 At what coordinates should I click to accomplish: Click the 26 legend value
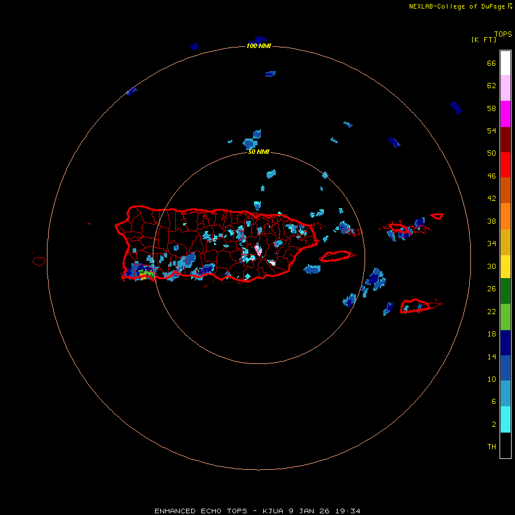coord(492,289)
